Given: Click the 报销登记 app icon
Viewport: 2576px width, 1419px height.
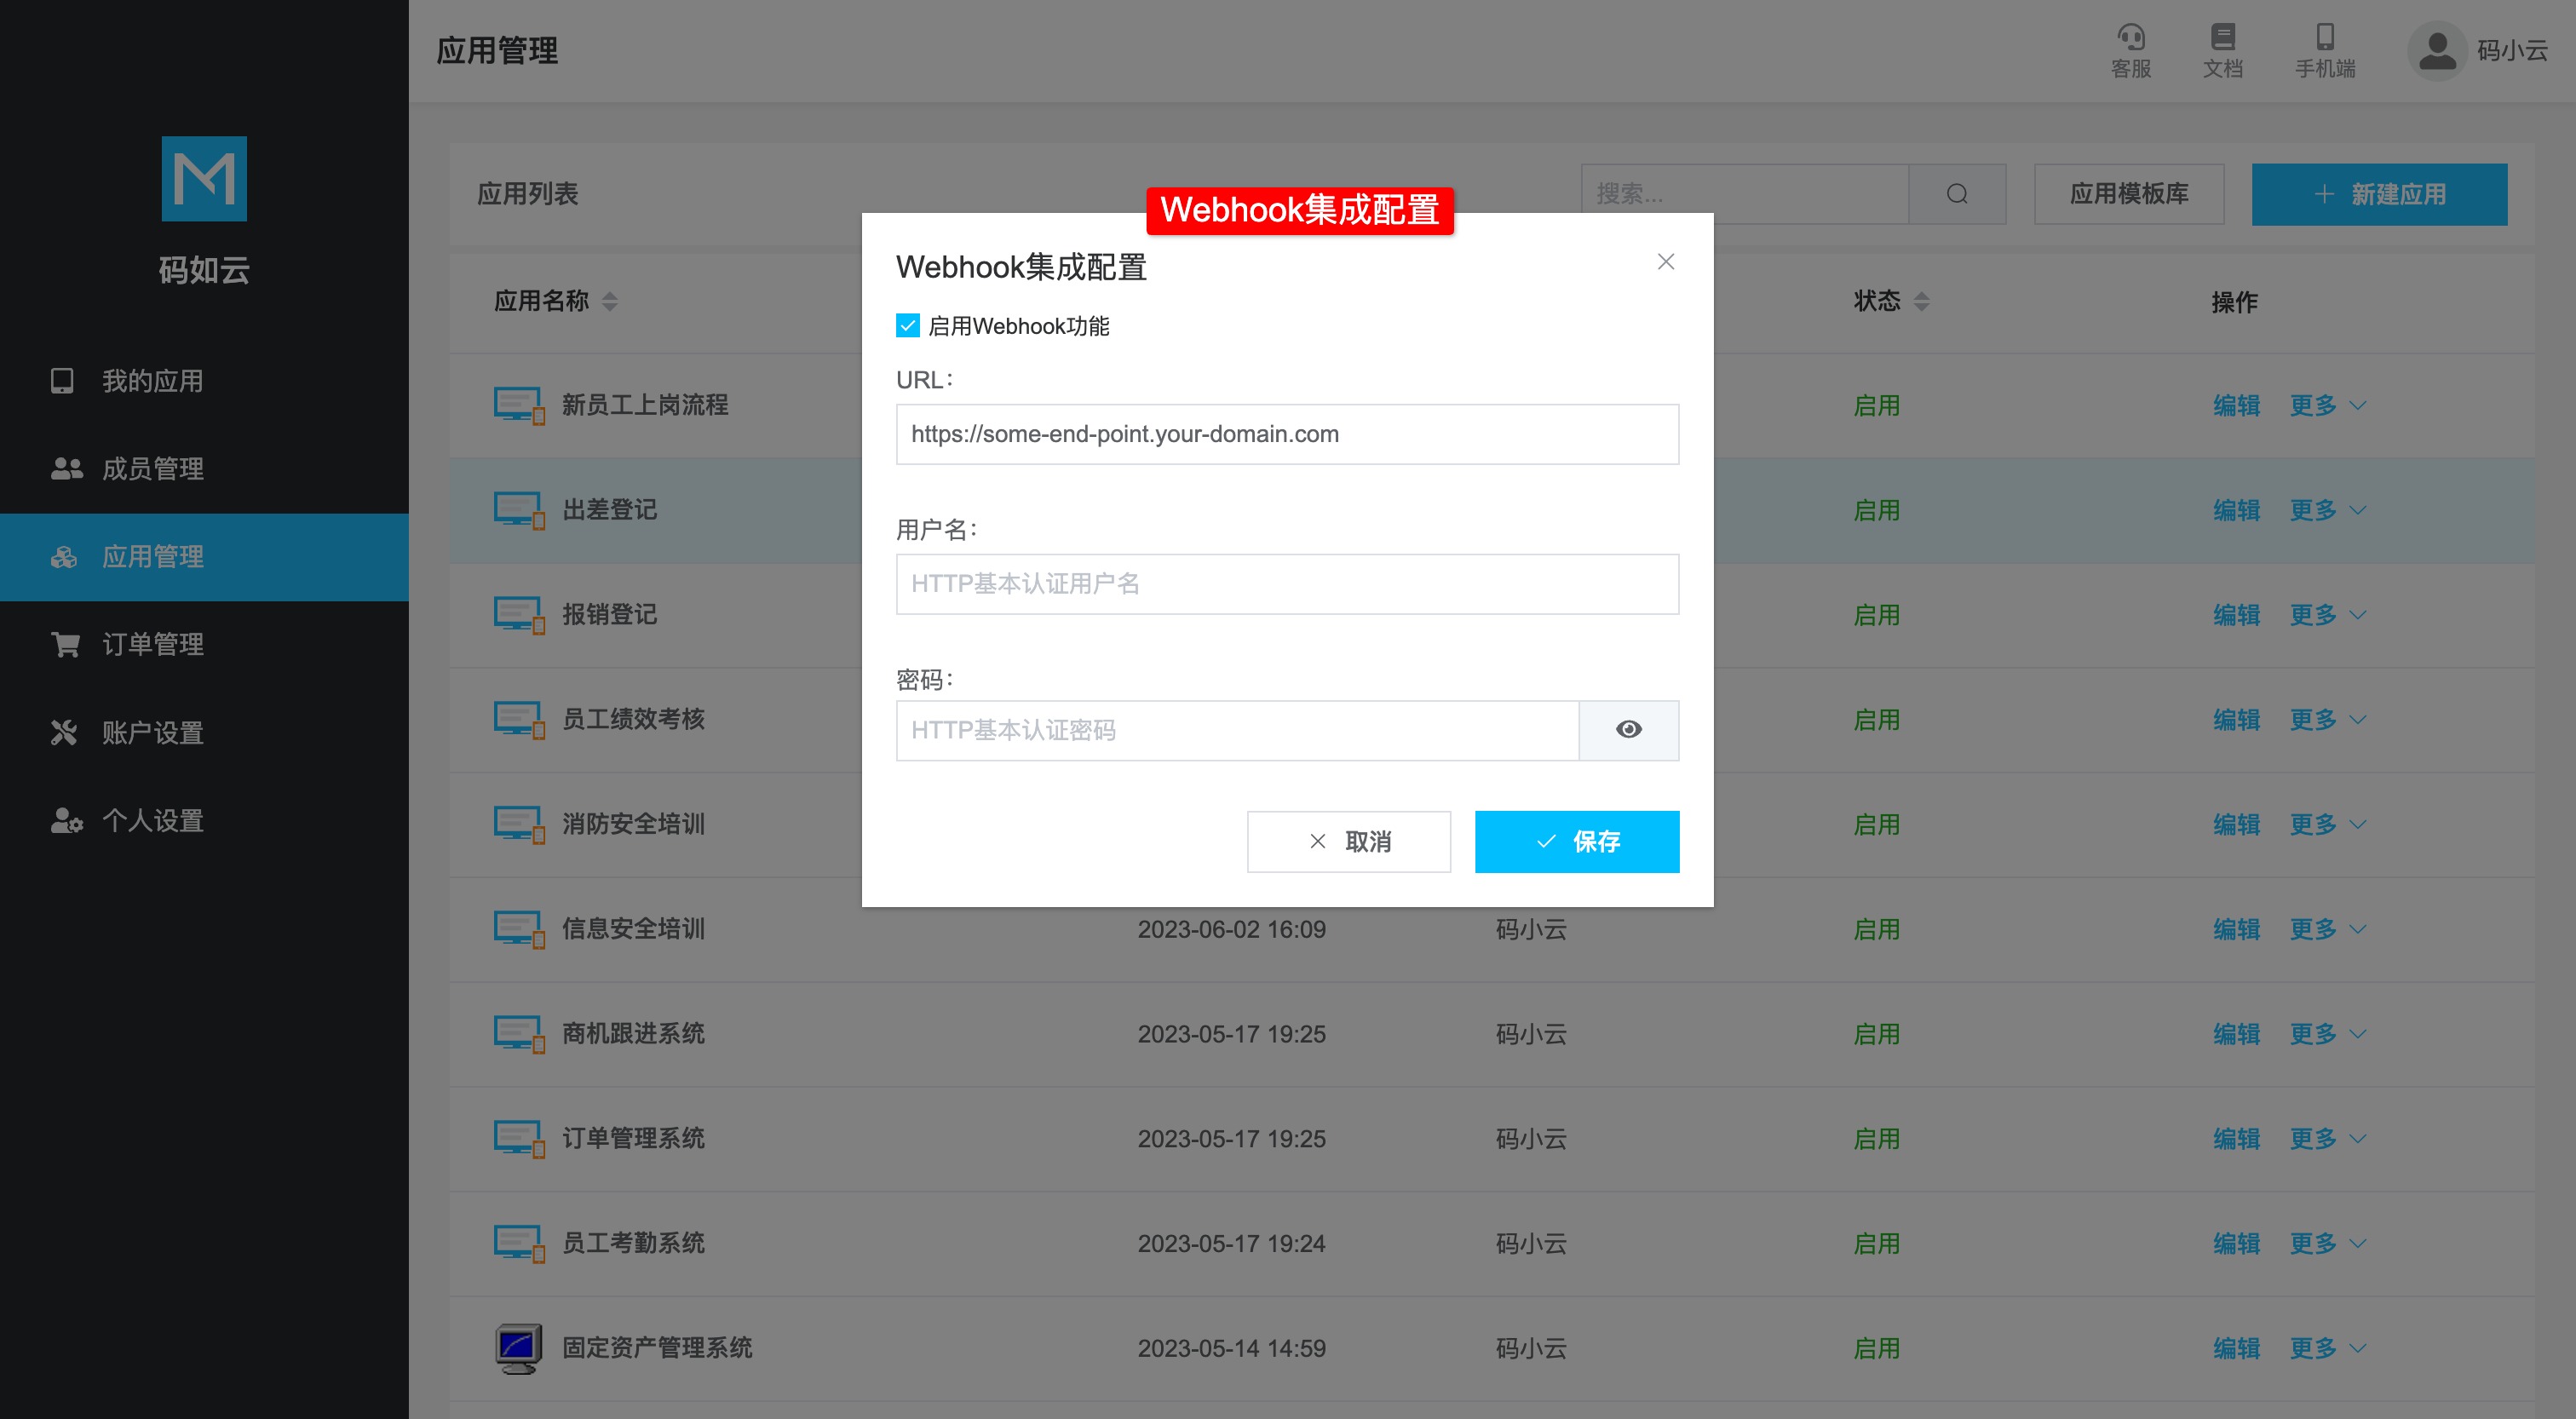Looking at the screenshot, I should [x=518, y=615].
